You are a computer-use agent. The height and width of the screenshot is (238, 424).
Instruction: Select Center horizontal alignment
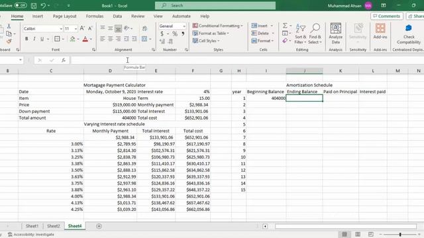tap(111, 39)
